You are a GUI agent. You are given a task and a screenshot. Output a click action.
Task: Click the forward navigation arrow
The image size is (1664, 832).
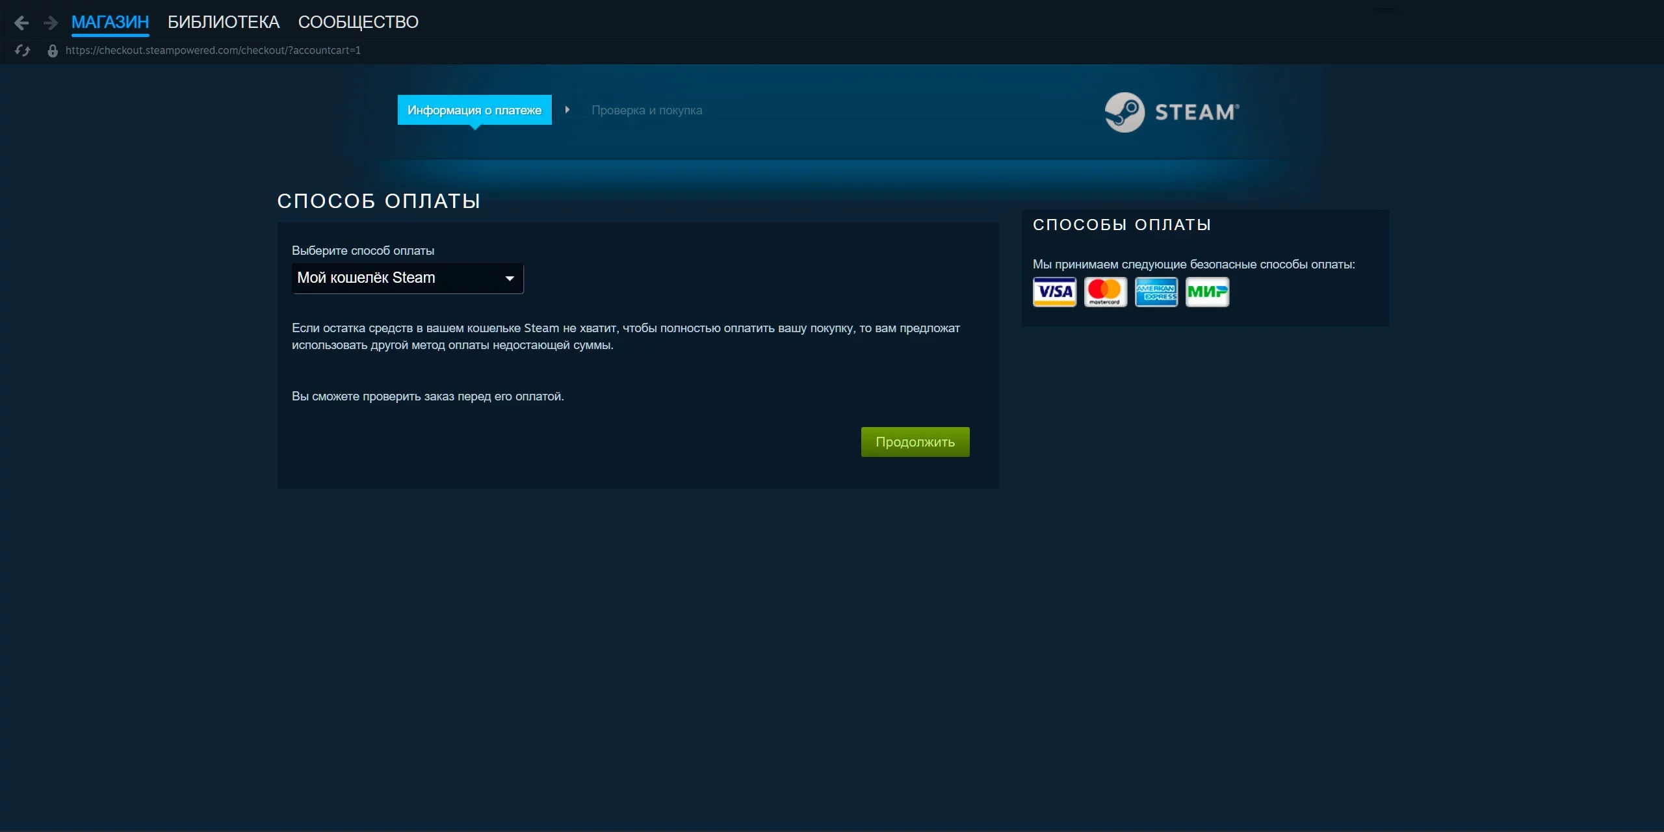51,23
